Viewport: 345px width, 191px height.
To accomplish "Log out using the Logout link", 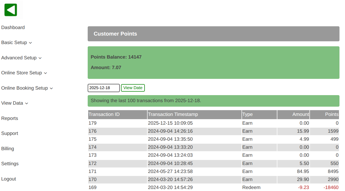I will 9,179.
